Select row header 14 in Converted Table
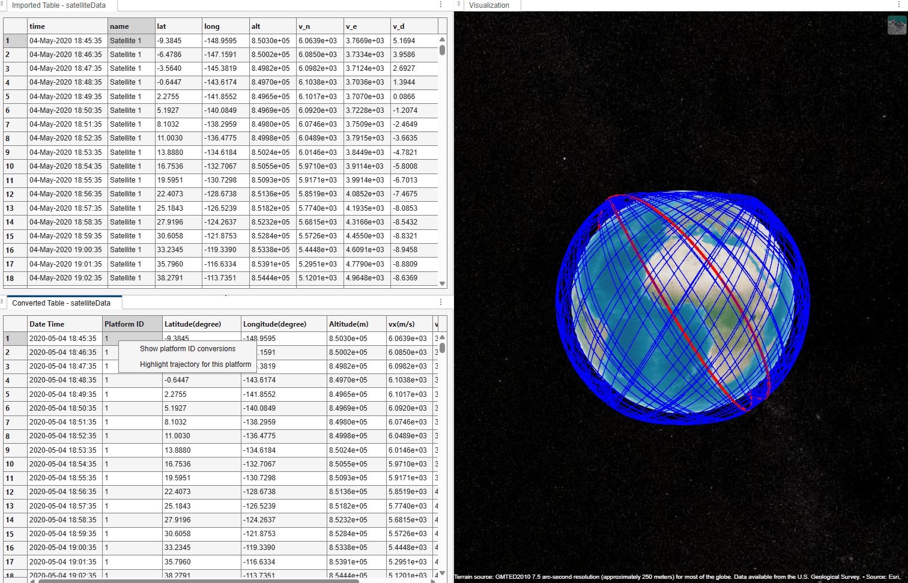This screenshot has width=908, height=583. (x=15, y=520)
